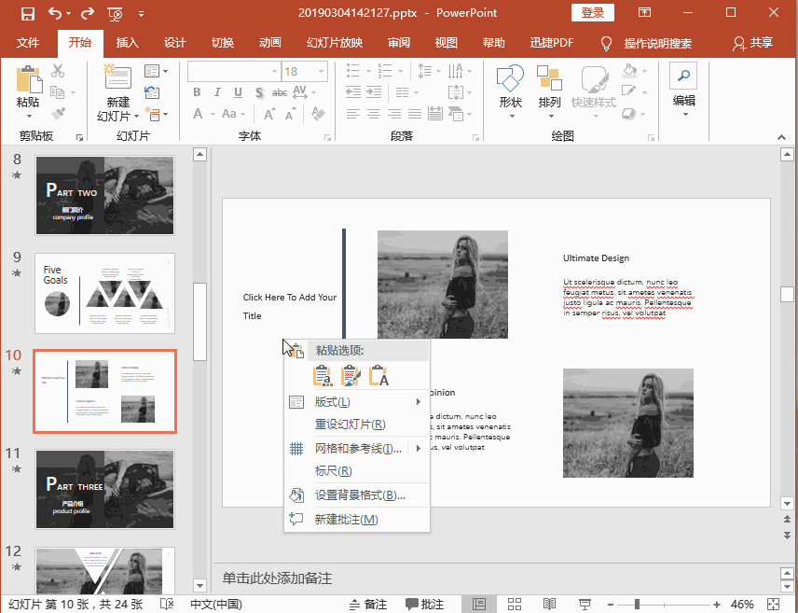Choose the paste as Picture option
Screen dimensions: 798x613
pos(351,376)
